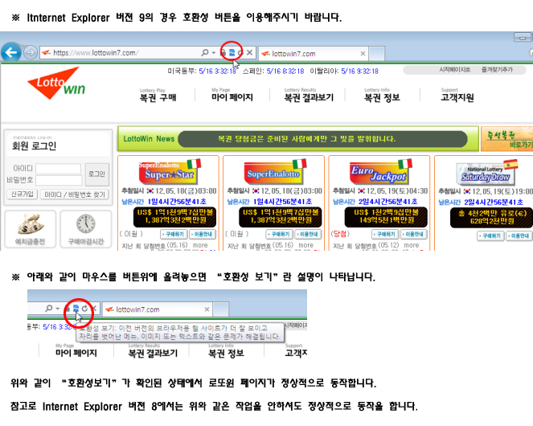Image resolution: width=533 pixels, height=426 pixels.
Task: Click the Compatibility View icon in upper address bar
Action: (x=232, y=52)
